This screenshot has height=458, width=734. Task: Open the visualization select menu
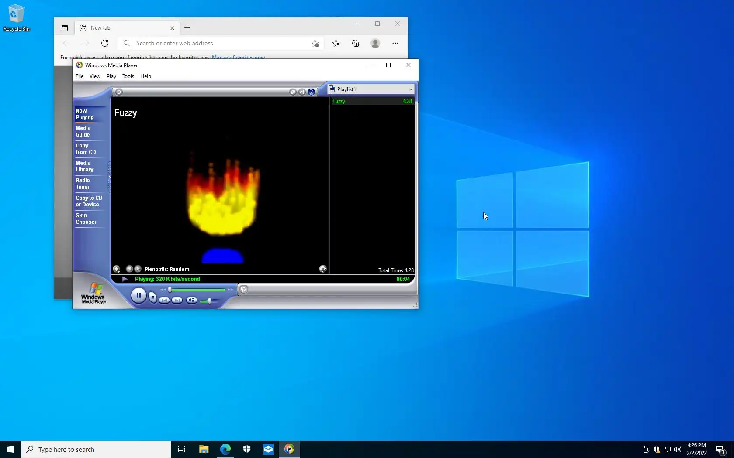coord(116,269)
